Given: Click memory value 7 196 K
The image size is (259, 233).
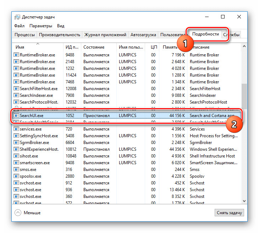Looking at the screenshot, I should [178, 55].
